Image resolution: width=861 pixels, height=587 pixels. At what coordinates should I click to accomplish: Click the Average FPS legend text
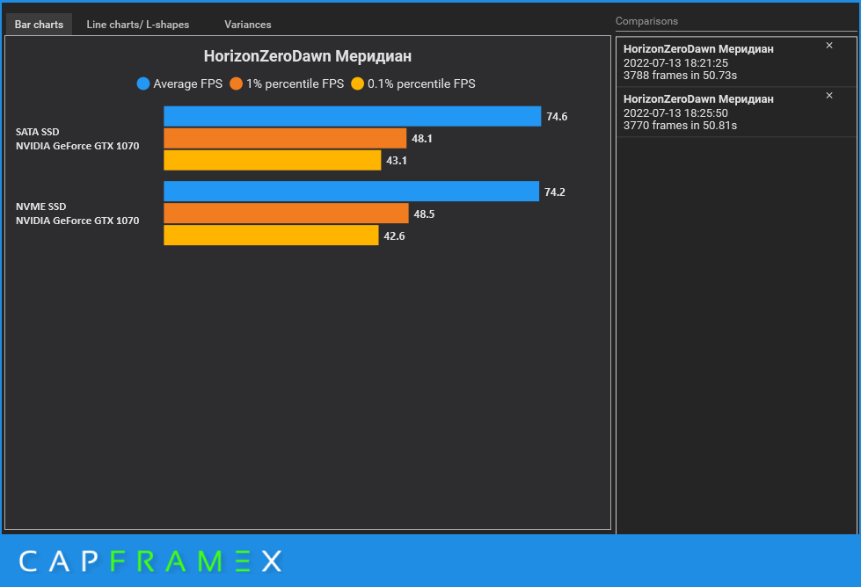(x=188, y=84)
